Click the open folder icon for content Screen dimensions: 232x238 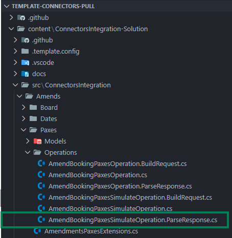pyautogui.click(x=21, y=29)
